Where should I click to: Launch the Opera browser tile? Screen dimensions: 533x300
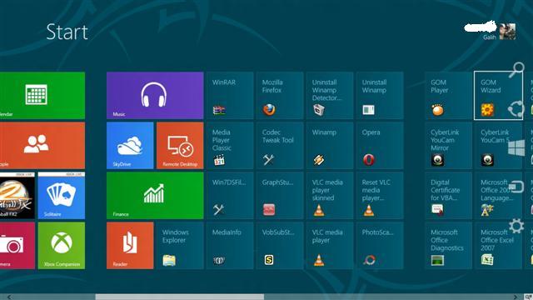(380, 145)
